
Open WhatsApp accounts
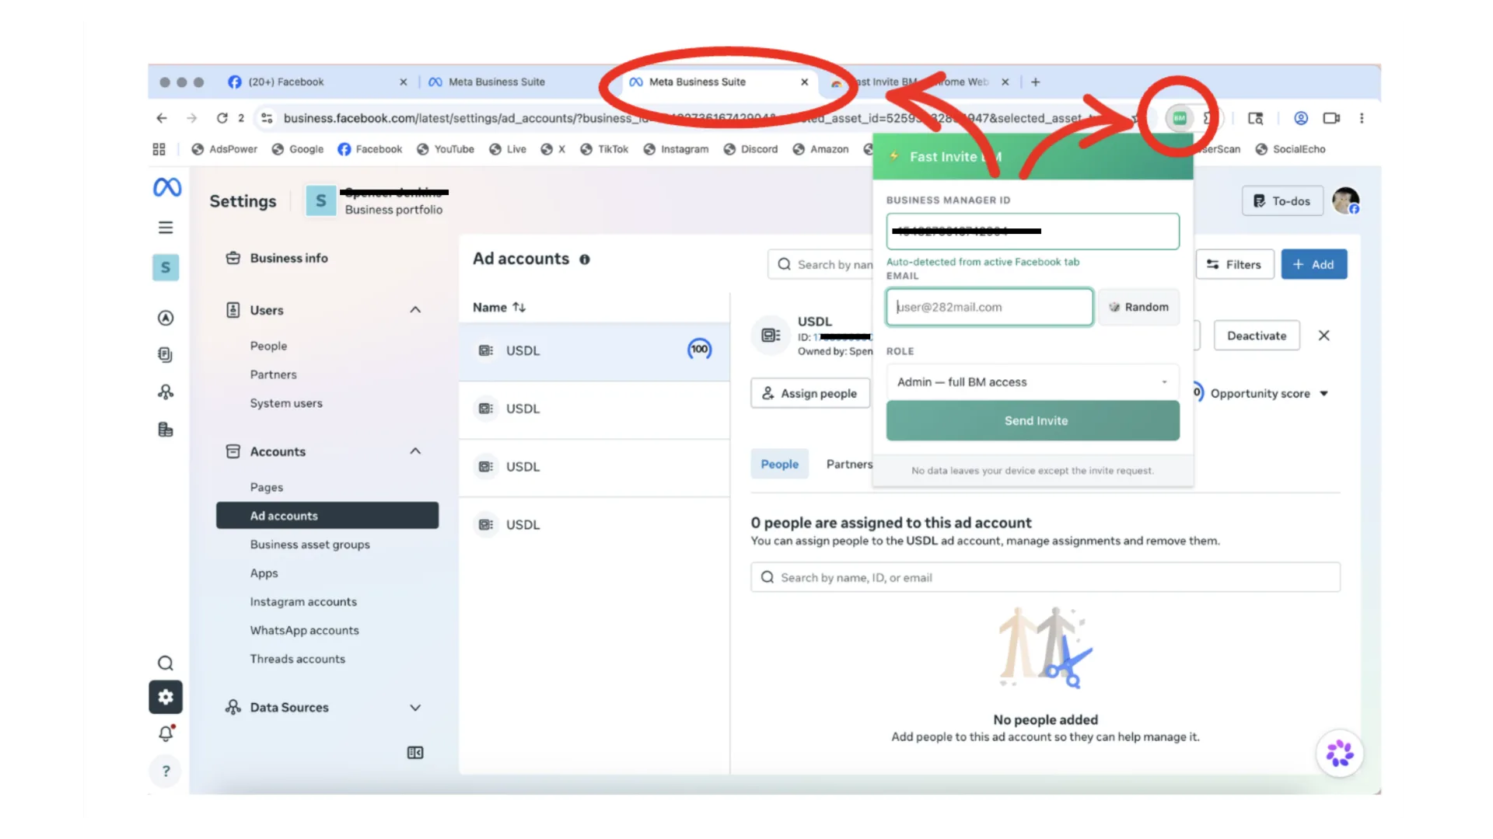pyautogui.click(x=304, y=631)
